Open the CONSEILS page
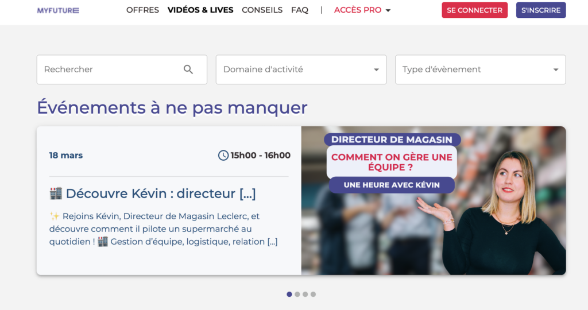588x310 pixels. (262, 10)
